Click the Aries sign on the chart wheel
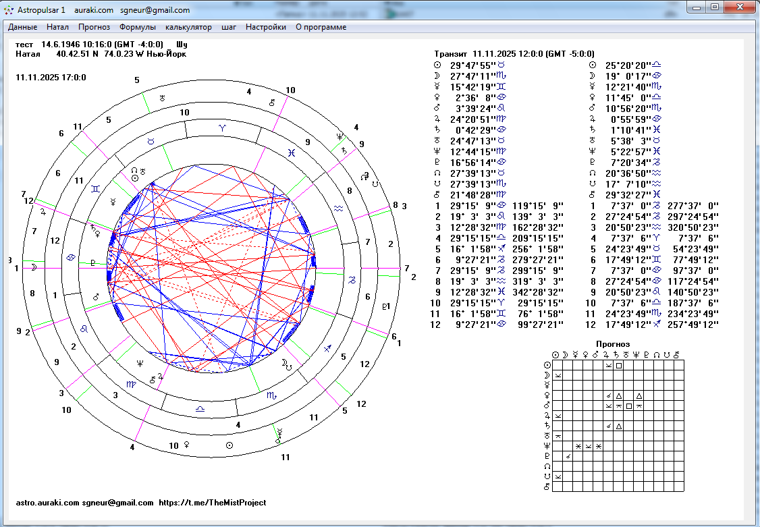 point(223,127)
